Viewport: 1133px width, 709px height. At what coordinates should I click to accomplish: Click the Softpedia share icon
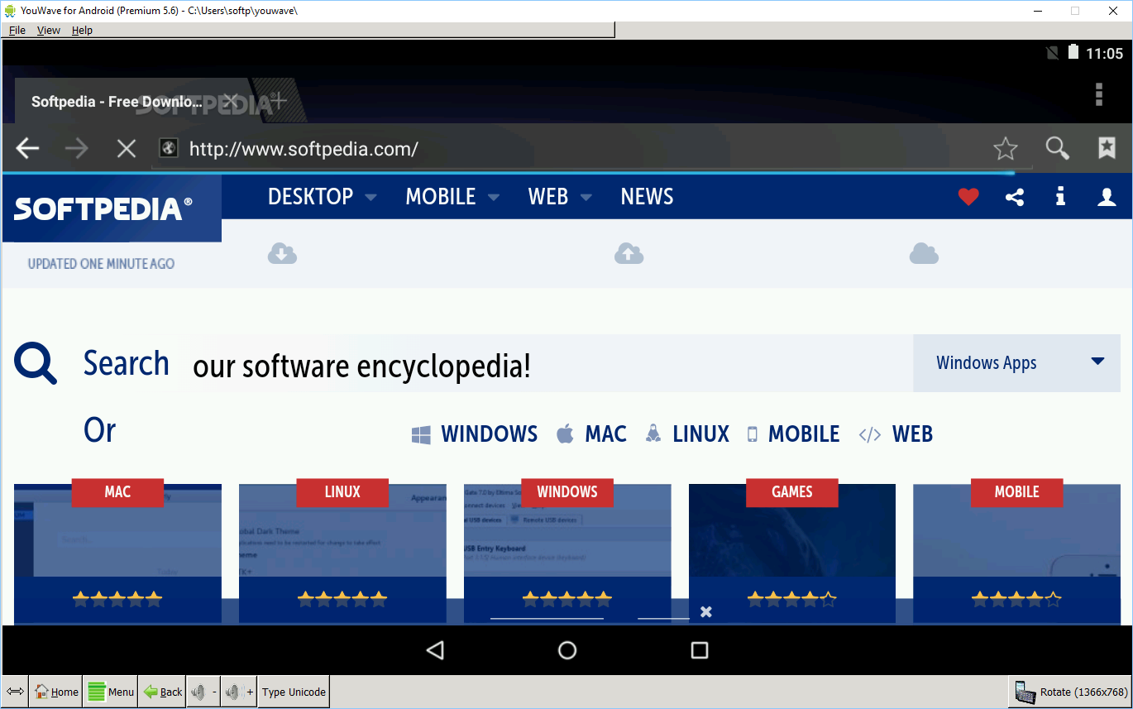(x=1015, y=197)
